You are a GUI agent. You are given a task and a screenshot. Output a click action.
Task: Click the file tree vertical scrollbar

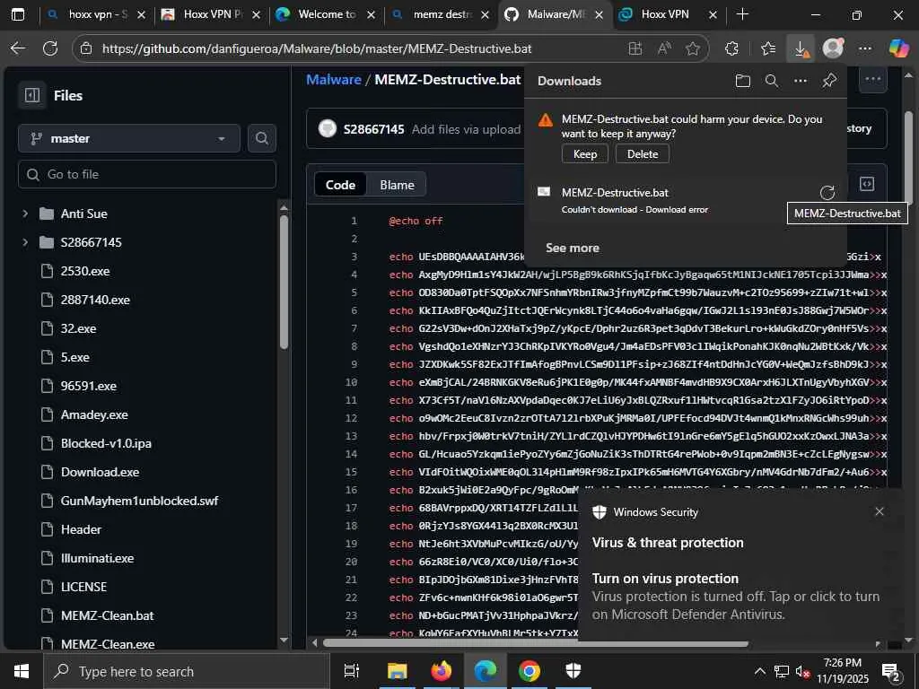(284, 281)
